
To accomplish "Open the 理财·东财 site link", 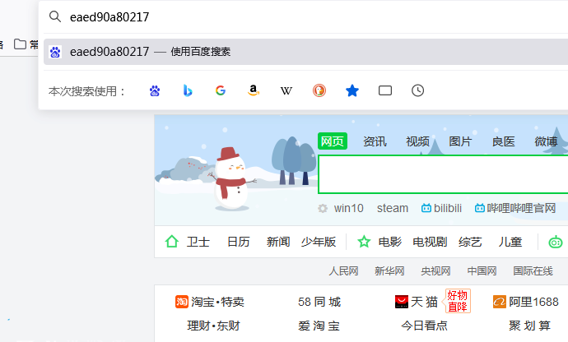I will pos(214,326).
